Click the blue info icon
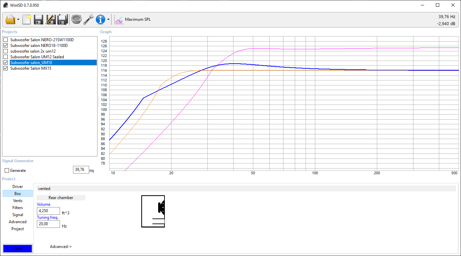 coord(101,19)
